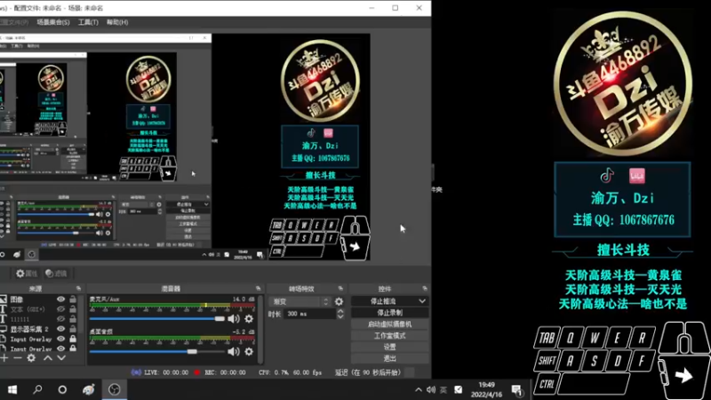Click the 图像 source type icon
This screenshot has height=400, width=711.
click(x=4, y=300)
